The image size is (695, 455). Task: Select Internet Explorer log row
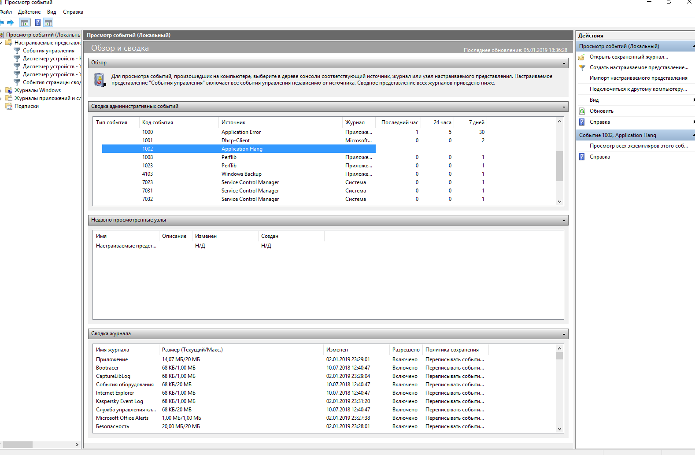tap(290, 393)
